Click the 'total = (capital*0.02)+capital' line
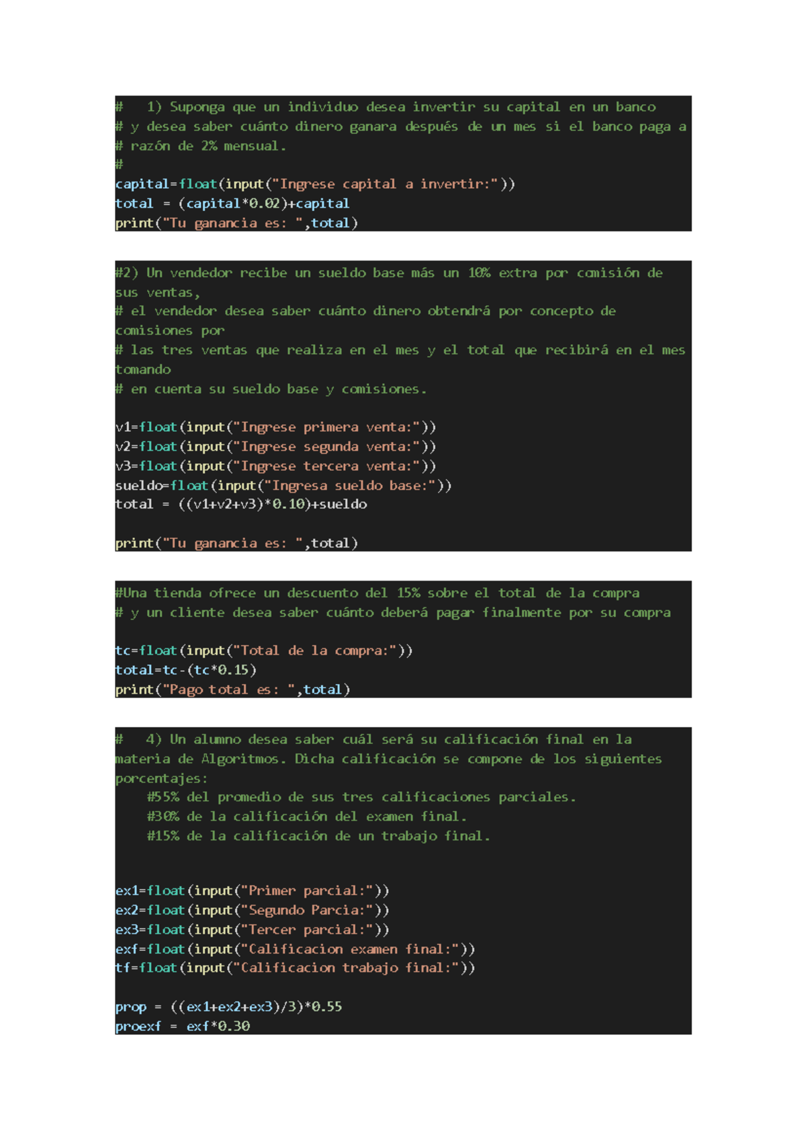 (232, 204)
